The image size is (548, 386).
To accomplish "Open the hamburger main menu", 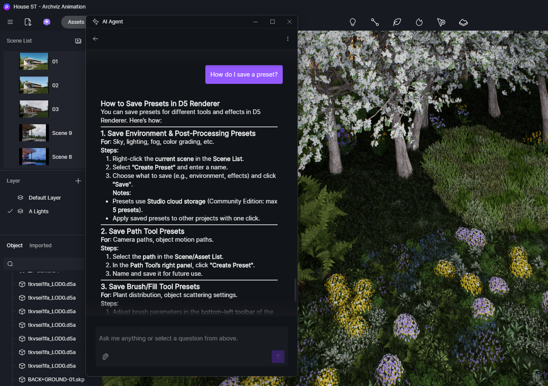I will pyautogui.click(x=10, y=22).
